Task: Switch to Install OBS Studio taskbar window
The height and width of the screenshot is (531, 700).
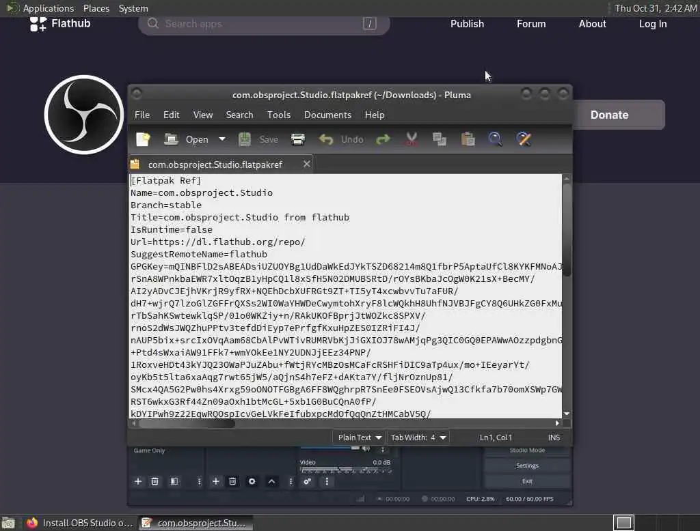Action: click(81, 523)
